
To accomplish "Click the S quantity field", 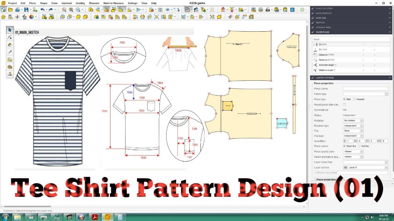I will click(349, 141).
